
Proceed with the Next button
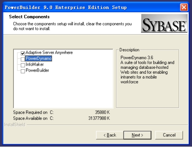click(137, 135)
